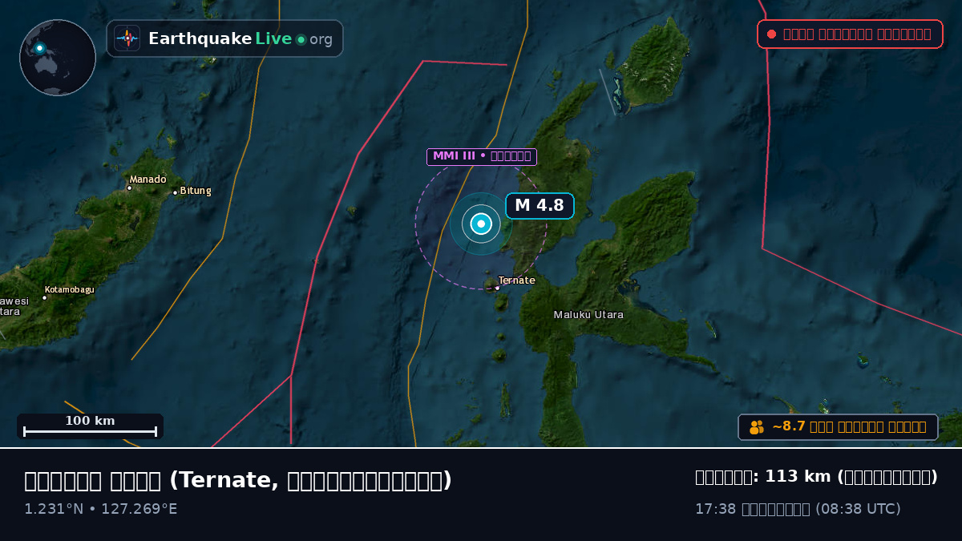Click the epicenter bullseye marker
The height and width of the screenshot is (541, 962).
pyautogui.click(x=481, y=224)
